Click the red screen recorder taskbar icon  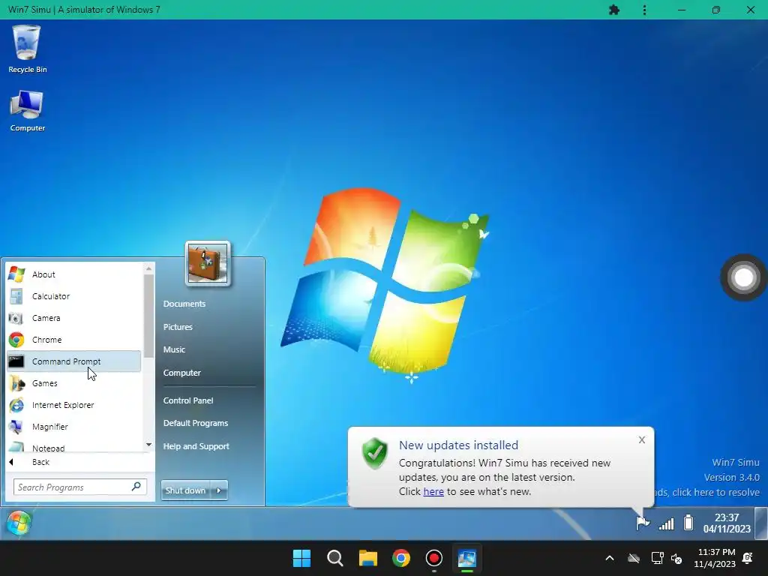434,558
